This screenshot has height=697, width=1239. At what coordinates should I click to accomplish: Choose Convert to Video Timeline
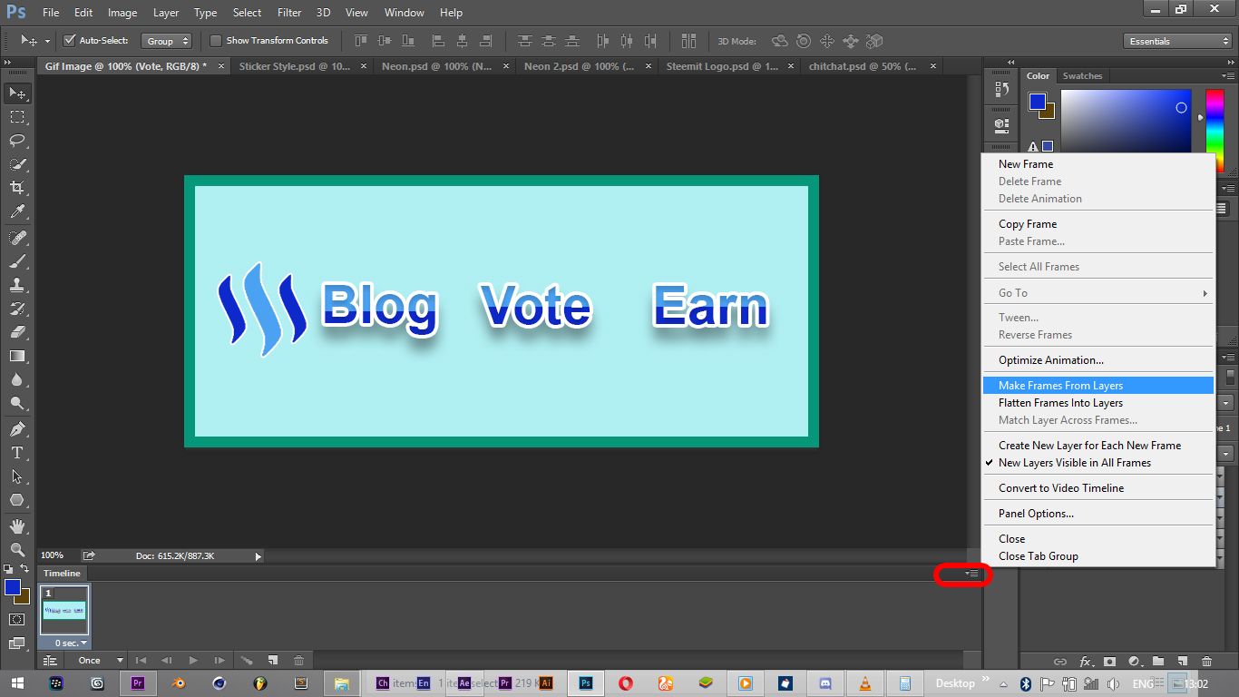(x=1098, y=488)
